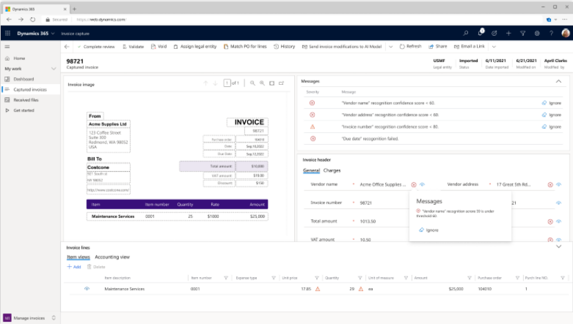Pop out the invoice image viewer
Viewport: 573px width, 324px height.
[x=282, y=83]
